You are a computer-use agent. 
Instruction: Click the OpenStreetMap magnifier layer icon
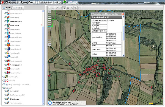pyautogui.click(x=7, y=77)
